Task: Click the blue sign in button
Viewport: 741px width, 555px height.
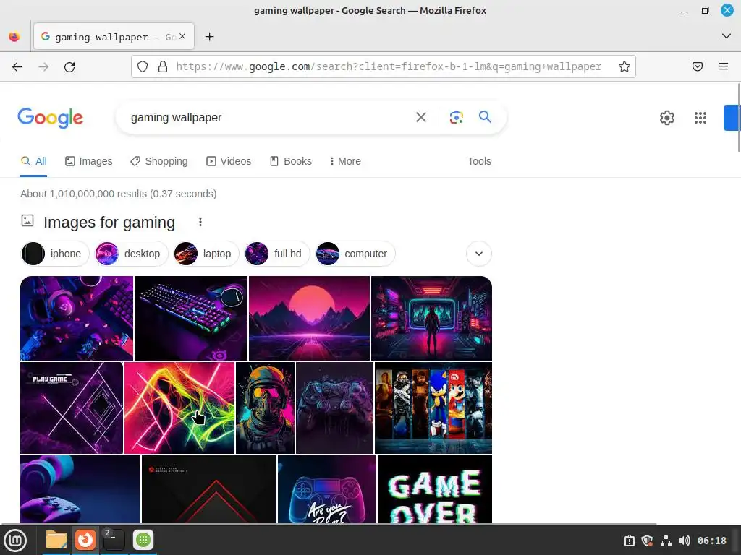Action: 732,118
